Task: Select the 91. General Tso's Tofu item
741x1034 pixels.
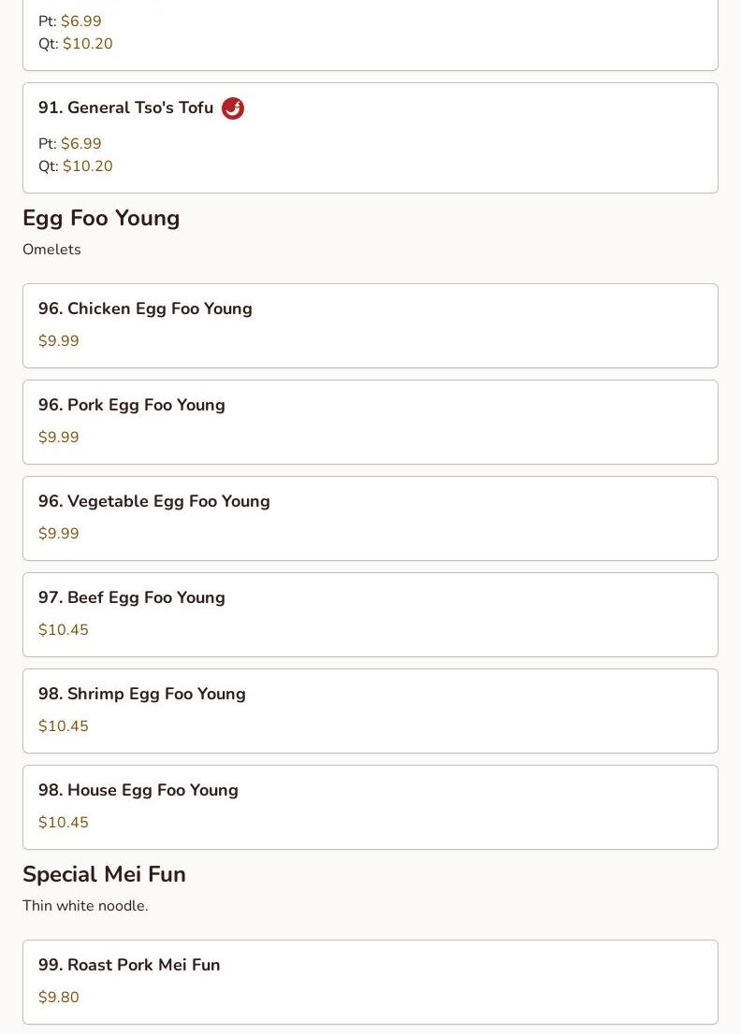Action: point(125,108)
